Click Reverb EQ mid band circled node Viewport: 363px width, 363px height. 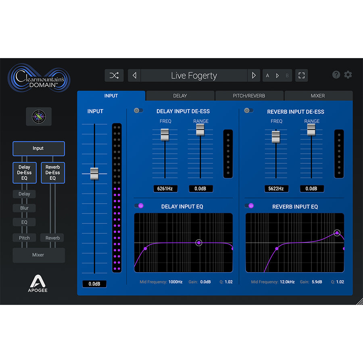337,233
